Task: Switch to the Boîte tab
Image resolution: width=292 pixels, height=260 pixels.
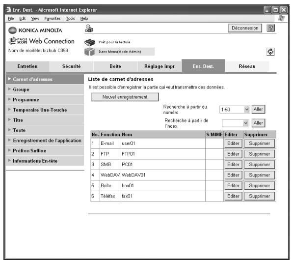Action: (115, 66)
